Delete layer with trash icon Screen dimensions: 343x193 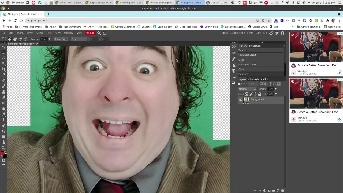click(x=282, y=191)
